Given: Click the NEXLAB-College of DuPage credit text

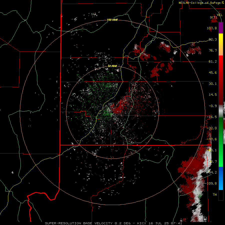Looking at the screenshot, I should point(201,3).
